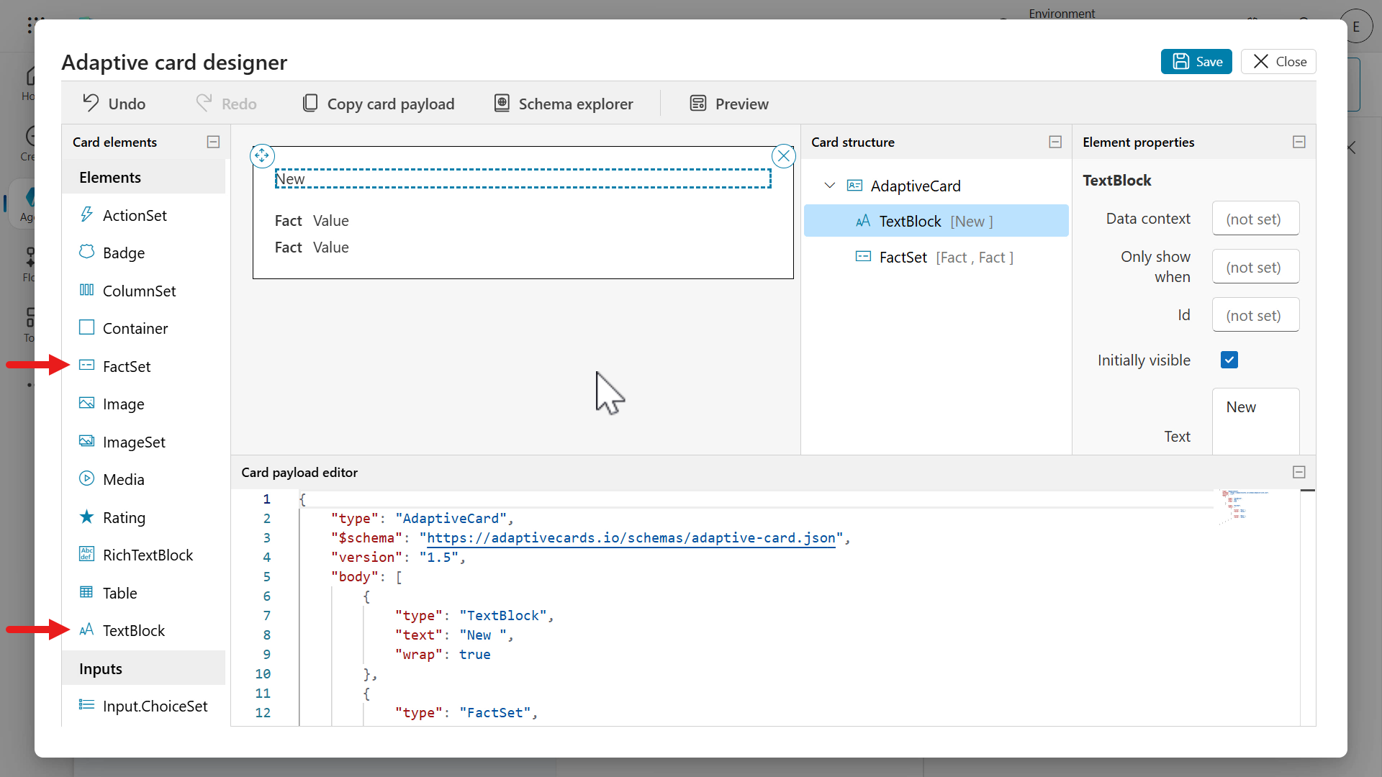Remove the selected element with the X icon
1382x777 pixels.
tap(783, 155)
